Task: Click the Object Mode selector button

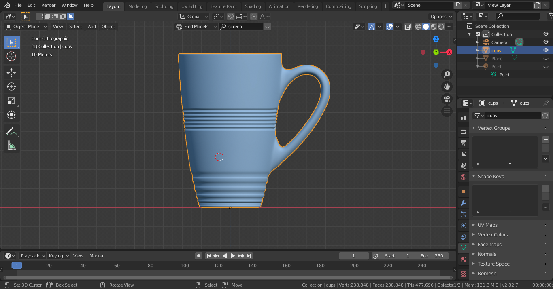Action: pyautogui.click(x=26, y=27)
